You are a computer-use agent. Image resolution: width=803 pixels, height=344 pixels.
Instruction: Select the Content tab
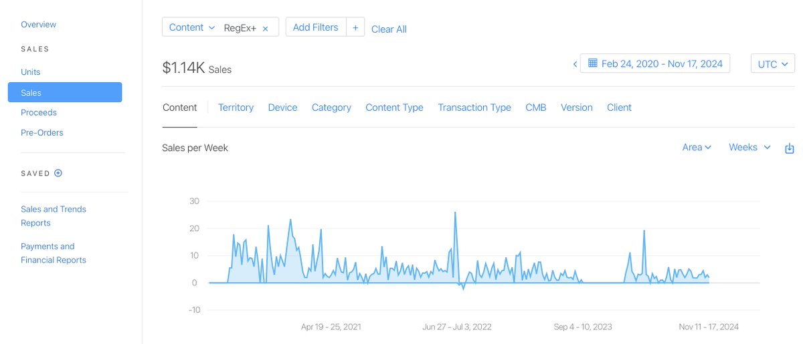click(x=179, y=108)
